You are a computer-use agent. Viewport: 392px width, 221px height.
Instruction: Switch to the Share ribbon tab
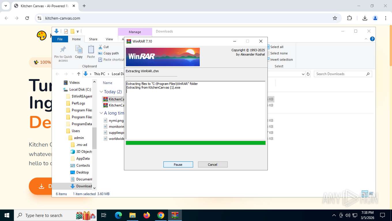[x=93, y=39]
